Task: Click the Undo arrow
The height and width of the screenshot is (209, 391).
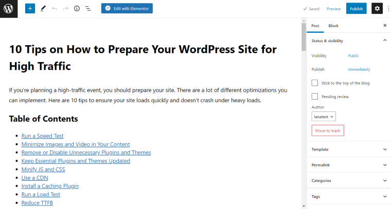Action: [55, 9]
